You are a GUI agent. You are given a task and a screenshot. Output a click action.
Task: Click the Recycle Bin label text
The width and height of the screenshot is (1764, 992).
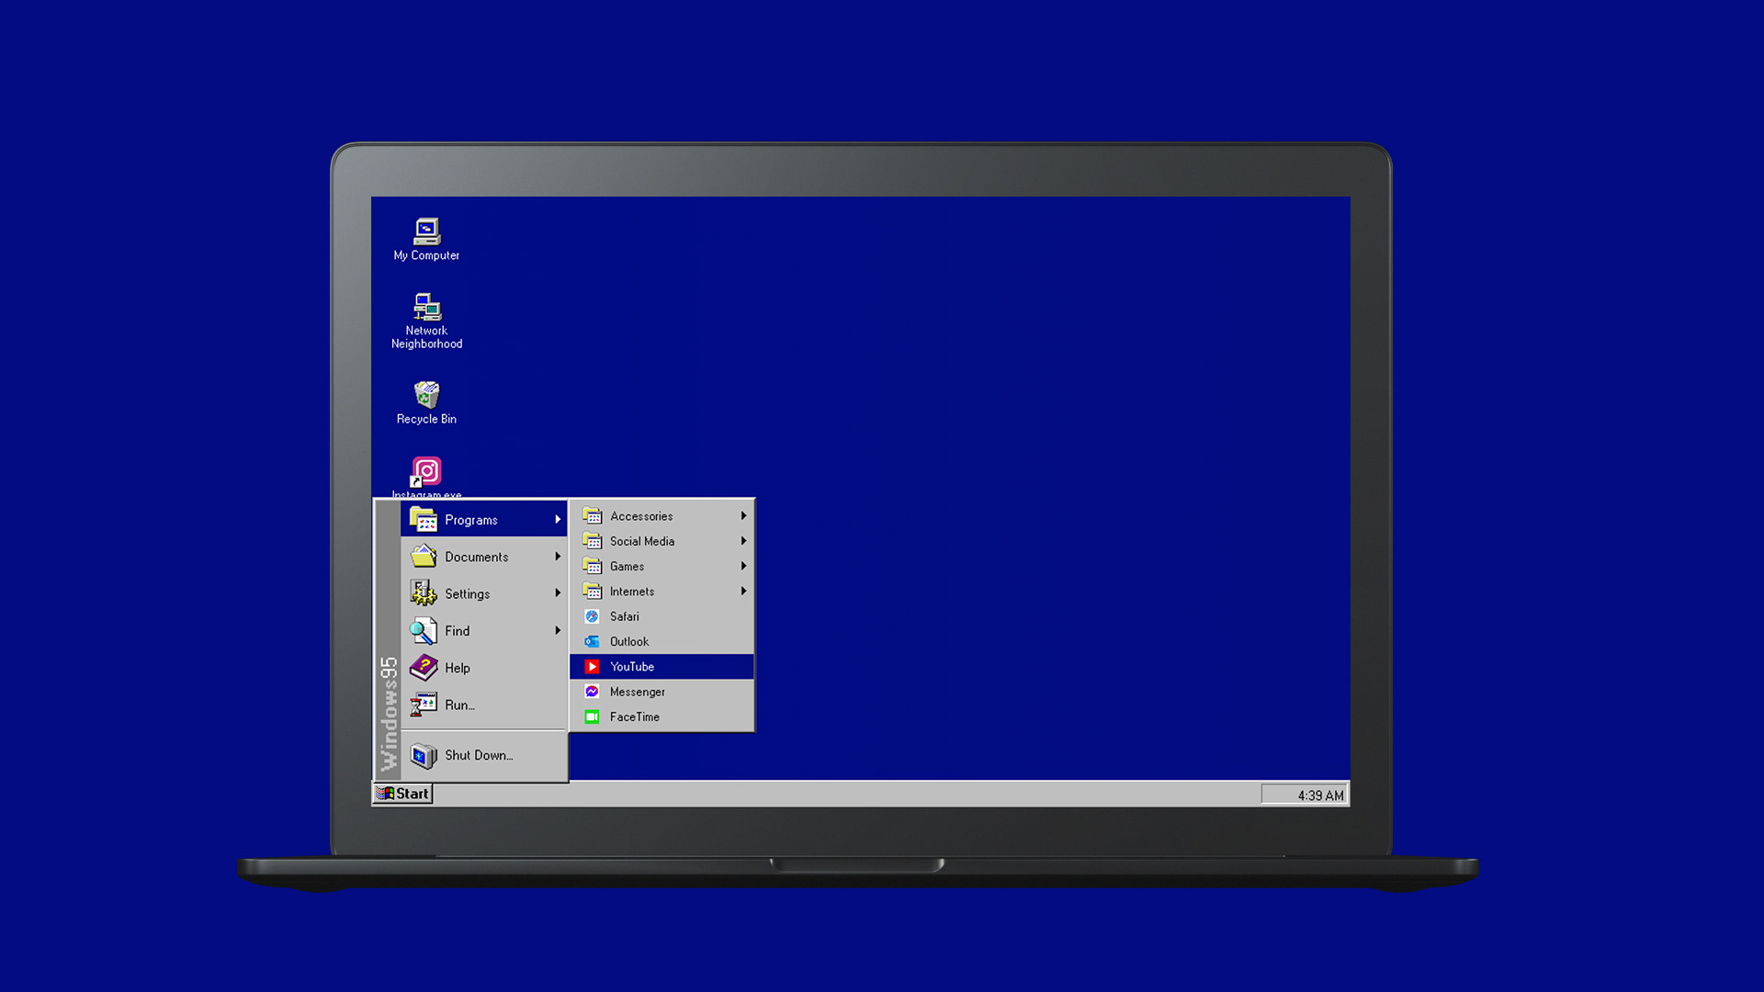coord(426,419)
